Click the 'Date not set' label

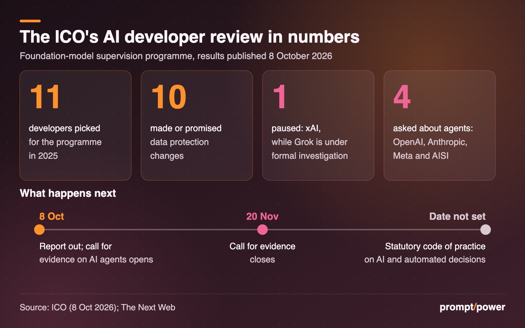[x=457, y=216]
